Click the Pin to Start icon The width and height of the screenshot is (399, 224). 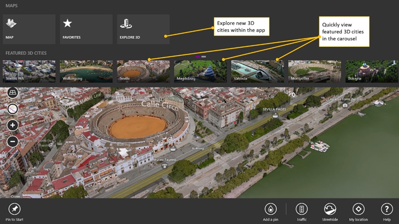(x=14, y=209)
